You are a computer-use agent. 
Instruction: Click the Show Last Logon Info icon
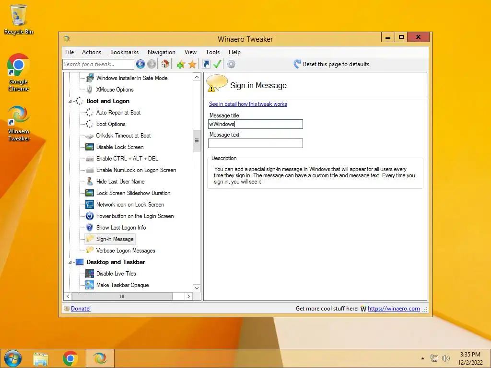90,228
